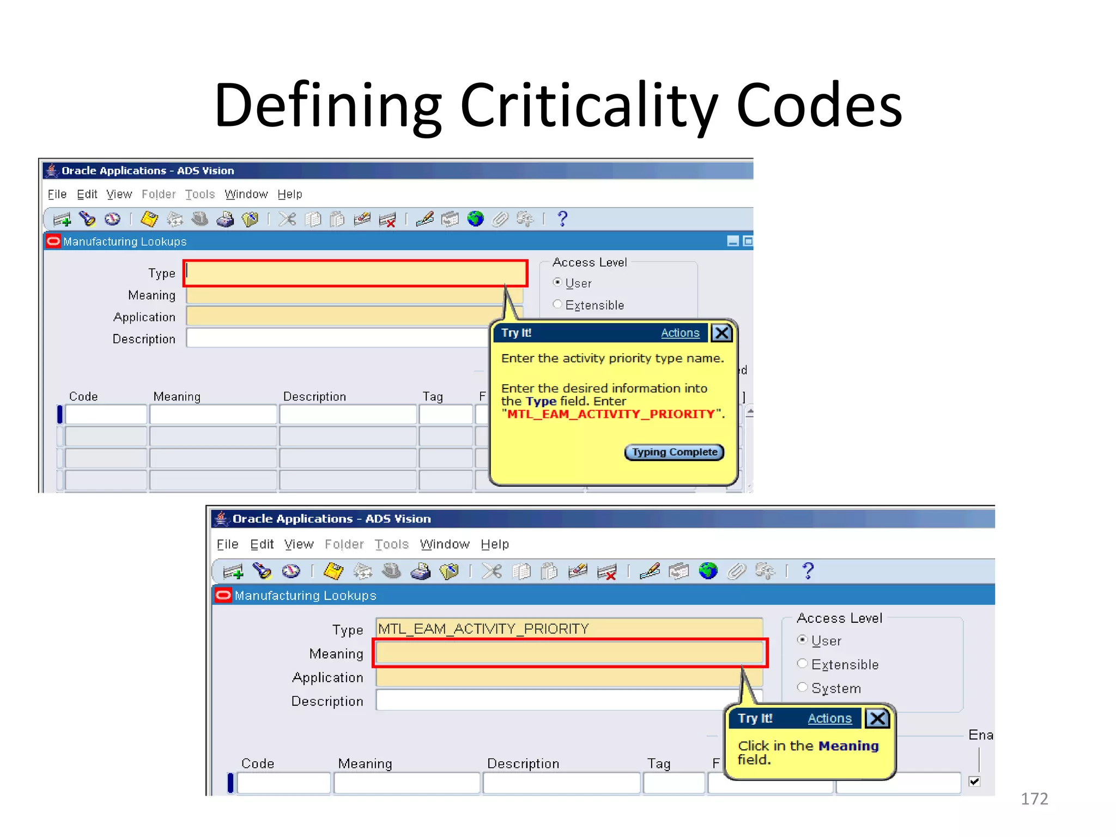Open Window menu in bottom window

445,544
